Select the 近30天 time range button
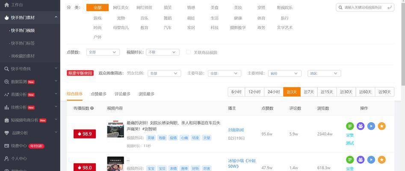The height and width of the screenshot is (171, 405). [346, 92]
